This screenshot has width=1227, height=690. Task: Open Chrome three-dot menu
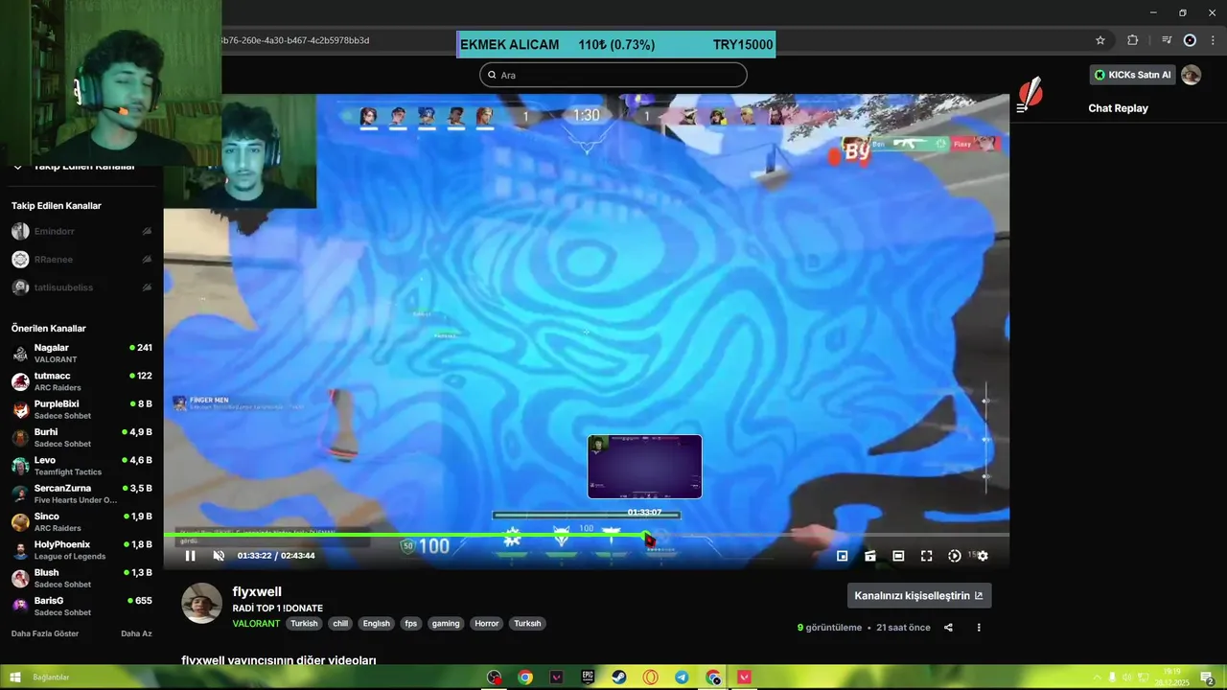[1213, 40]
